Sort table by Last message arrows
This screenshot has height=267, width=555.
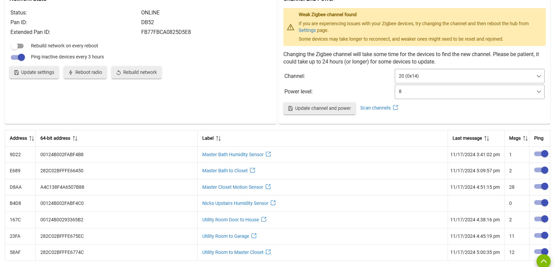487,138
